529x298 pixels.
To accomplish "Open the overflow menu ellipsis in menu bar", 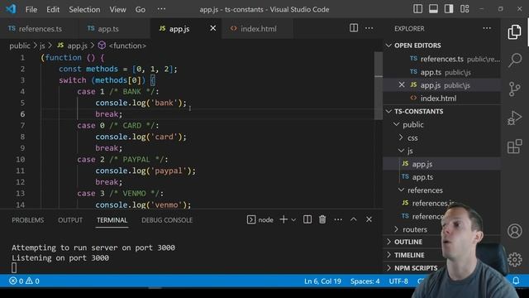I will (x=162, y=9).
